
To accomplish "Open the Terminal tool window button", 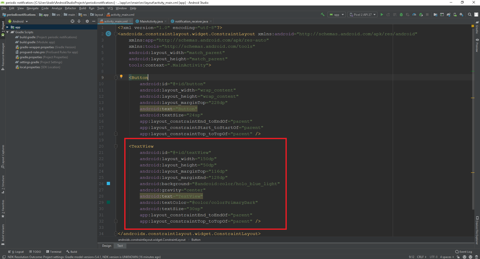I will 53,252.
